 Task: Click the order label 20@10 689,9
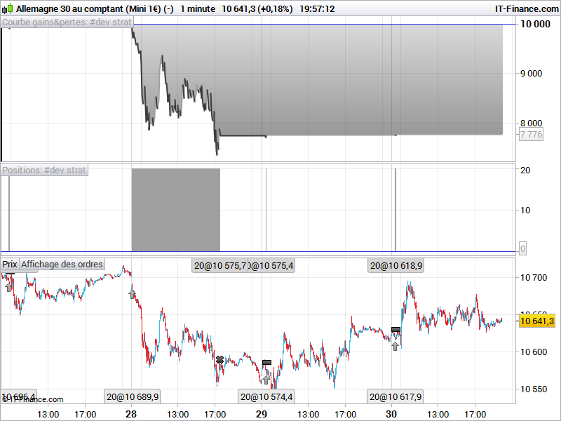pyautogui.click(x=133, y=396)
